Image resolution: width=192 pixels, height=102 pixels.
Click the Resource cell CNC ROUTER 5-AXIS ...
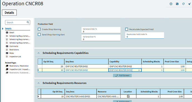(108, 96)
